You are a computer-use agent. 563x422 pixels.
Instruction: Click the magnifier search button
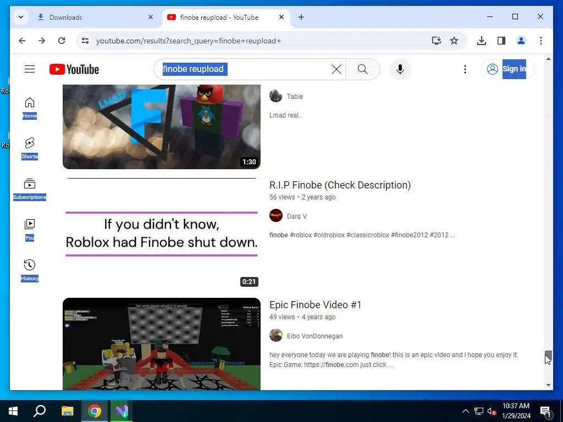click(363, 69)
